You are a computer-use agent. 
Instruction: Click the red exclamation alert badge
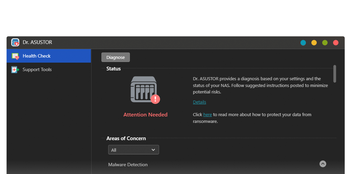pyautogui.click(x=155, y=99)
